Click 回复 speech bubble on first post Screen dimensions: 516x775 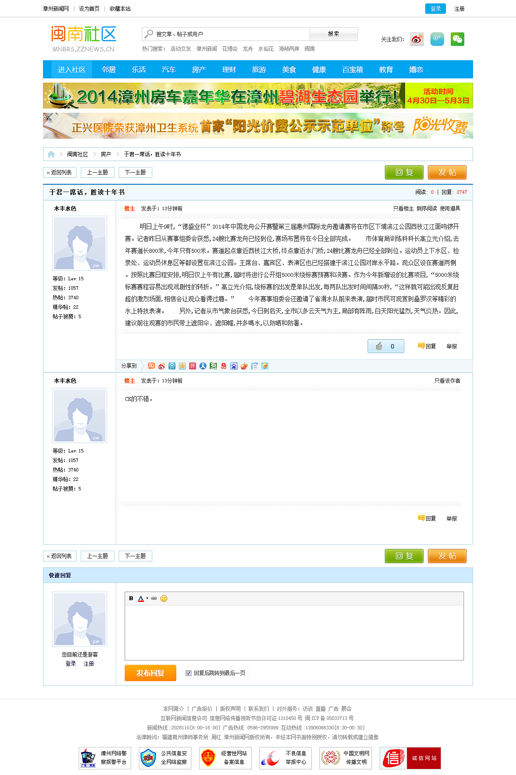pos(427,346)
